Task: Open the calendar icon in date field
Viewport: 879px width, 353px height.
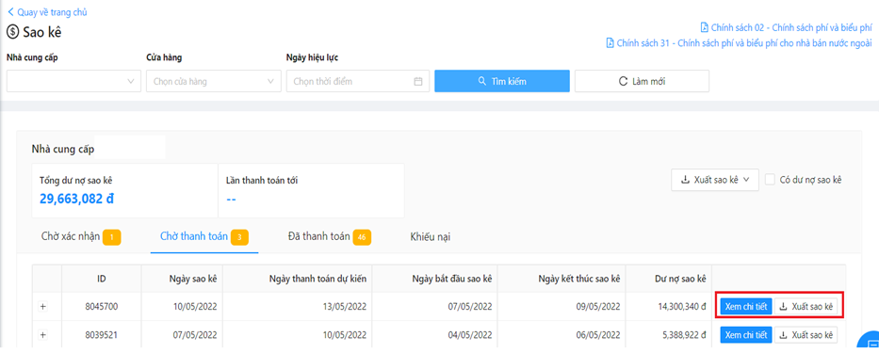Action: tap(417, 81)
